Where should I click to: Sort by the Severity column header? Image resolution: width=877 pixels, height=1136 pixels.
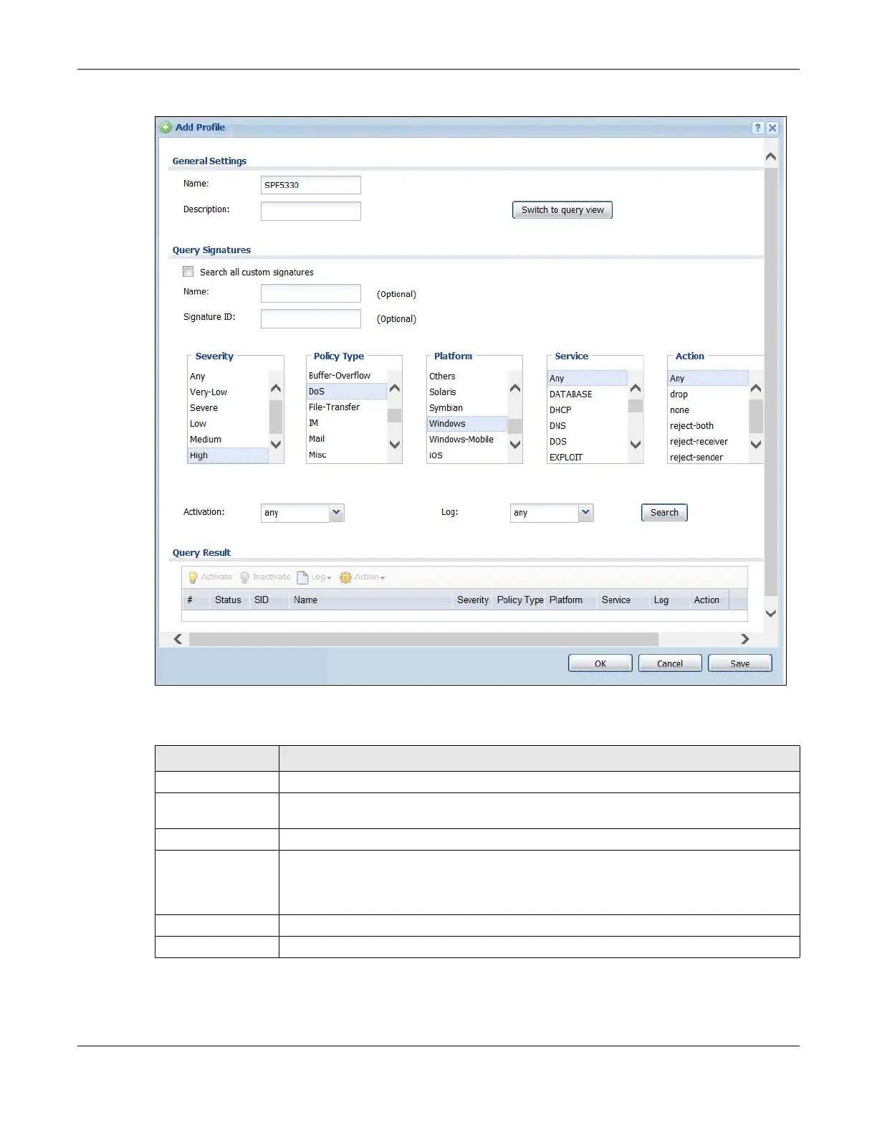pyautogui.click(x=472, y=600)
